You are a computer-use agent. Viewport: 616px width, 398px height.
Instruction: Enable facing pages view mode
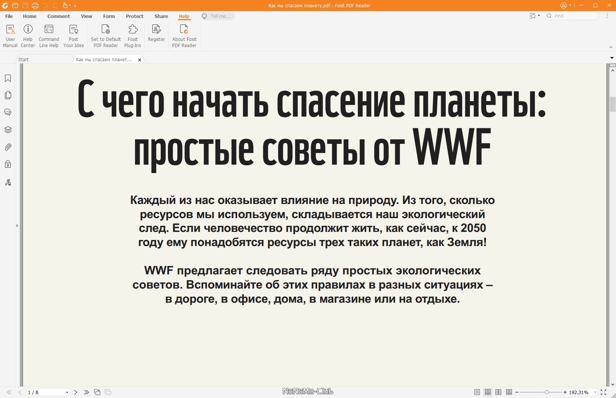click(498, 392)
